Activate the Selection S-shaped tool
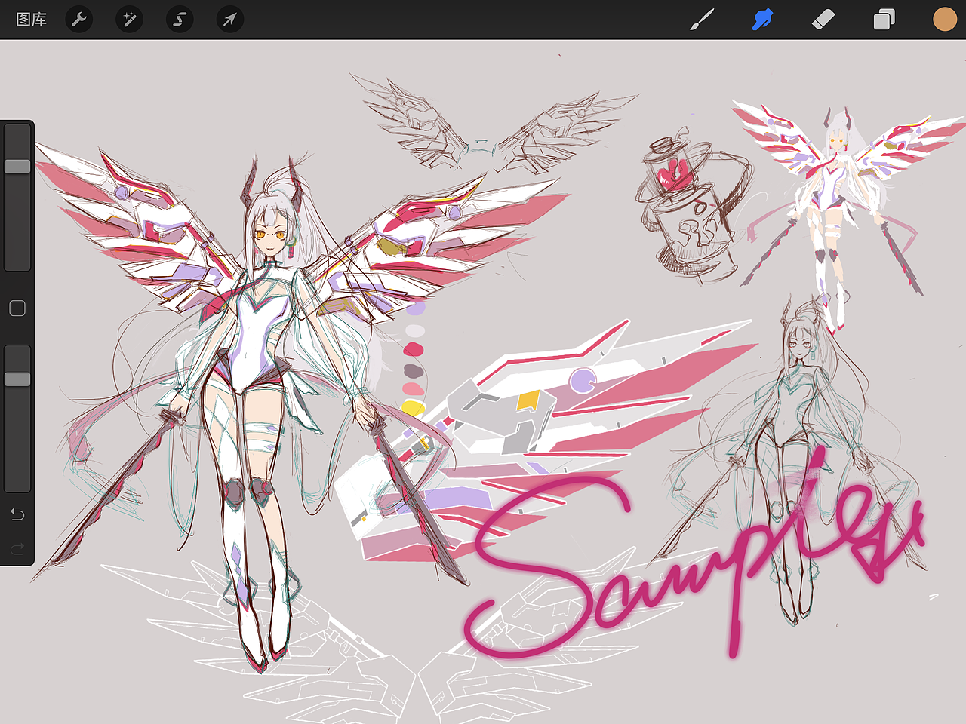Image resolution: width=966 pixels, height=724 pixels. [x=180, y=19]
